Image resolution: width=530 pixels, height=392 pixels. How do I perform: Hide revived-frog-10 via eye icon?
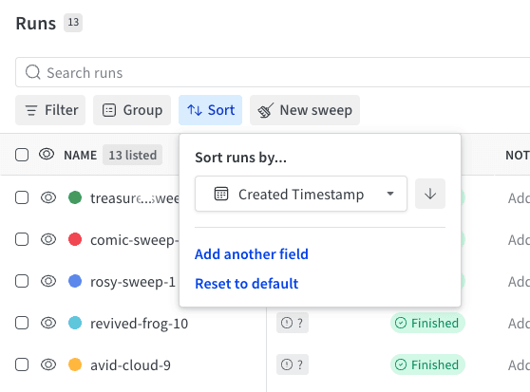tap(48, 323)
